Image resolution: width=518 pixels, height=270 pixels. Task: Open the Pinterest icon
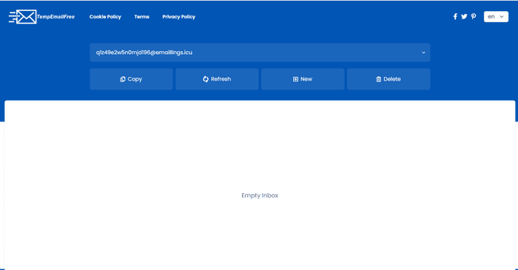(x=474, y=16)
